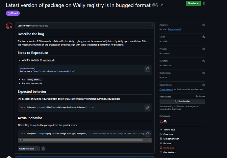Screen dimensions: 227x158
Task: Open Assignees gear settings
Action: click(x=204, y=25)
